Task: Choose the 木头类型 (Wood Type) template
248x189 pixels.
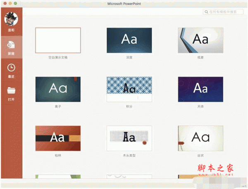Action: [x=129, y=138]
